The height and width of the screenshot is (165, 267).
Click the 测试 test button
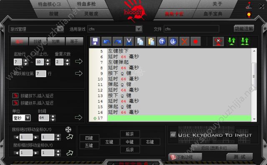[239, 157]
